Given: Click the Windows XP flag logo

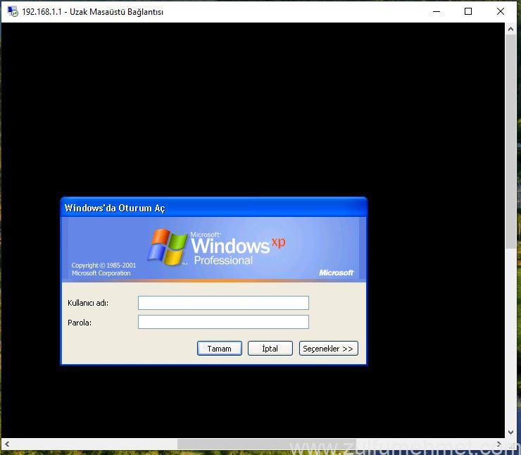Looking at the screenshot, I should [168, 247].
